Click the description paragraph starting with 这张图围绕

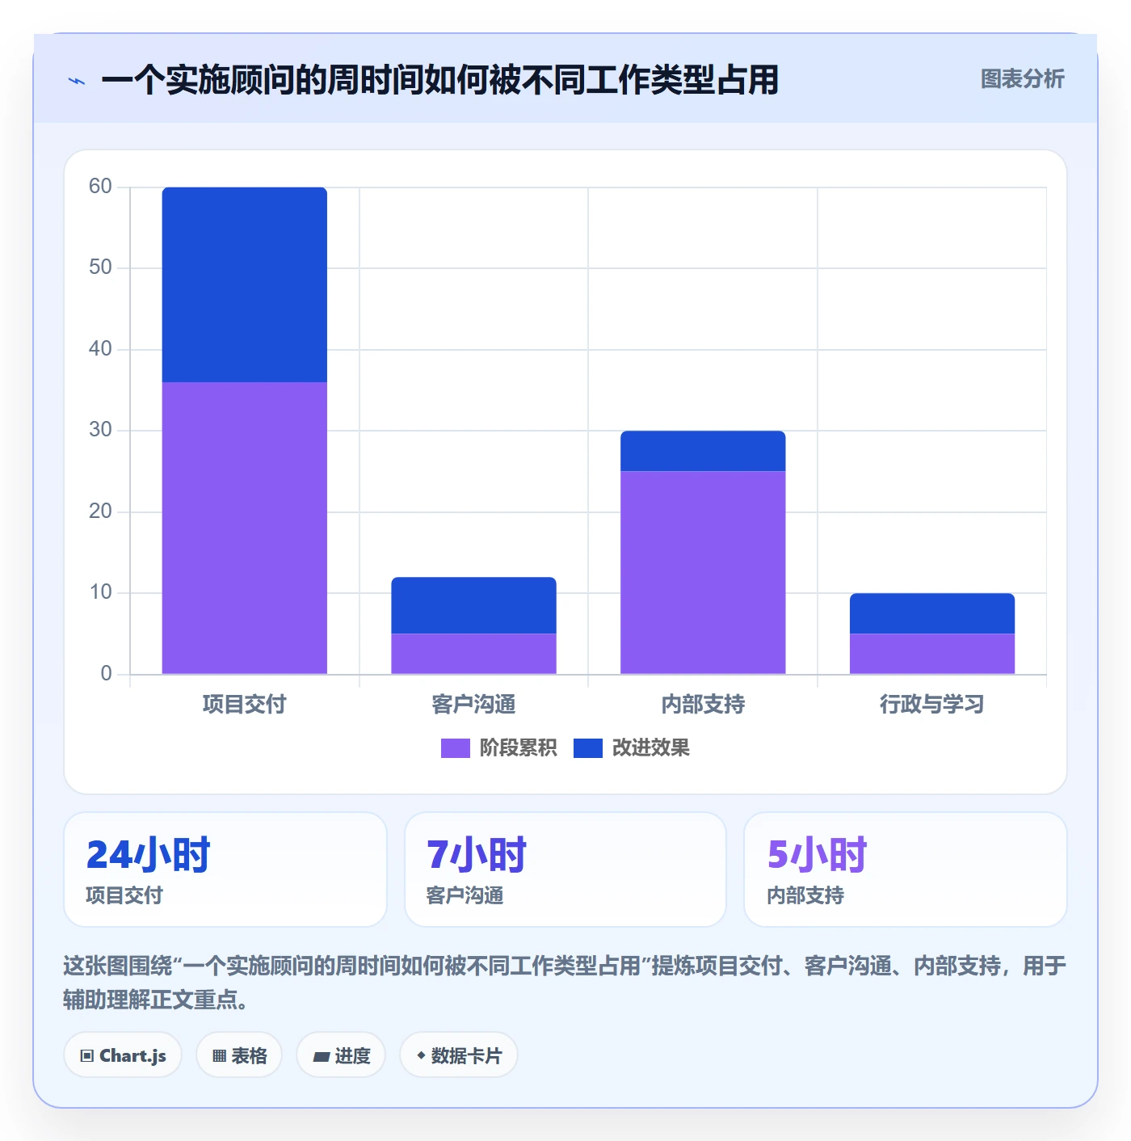tap(565, 982)
